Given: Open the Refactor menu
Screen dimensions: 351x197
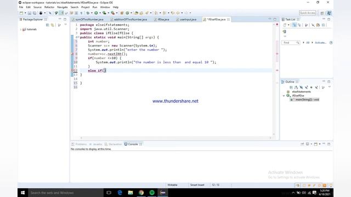Looking at the screenshot, I should click(x=49, y=7).
